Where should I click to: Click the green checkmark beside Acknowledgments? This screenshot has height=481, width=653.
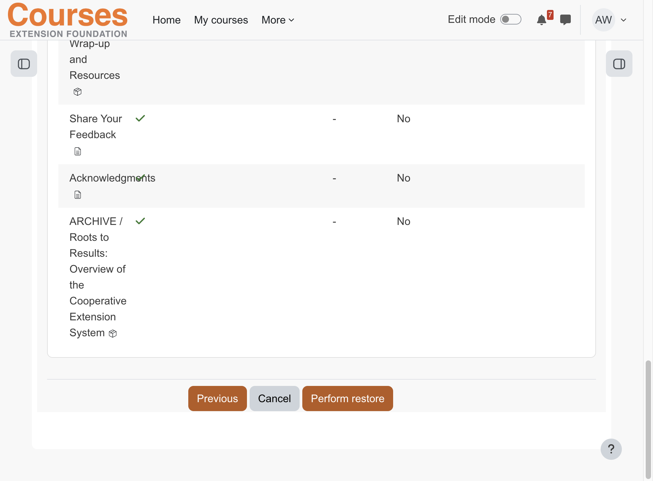[140, 178]
